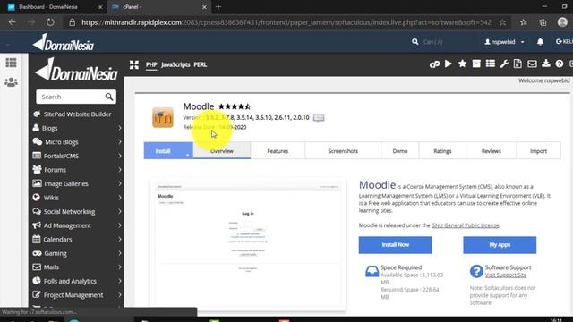Open the help question mark icon

click(560, 64)
